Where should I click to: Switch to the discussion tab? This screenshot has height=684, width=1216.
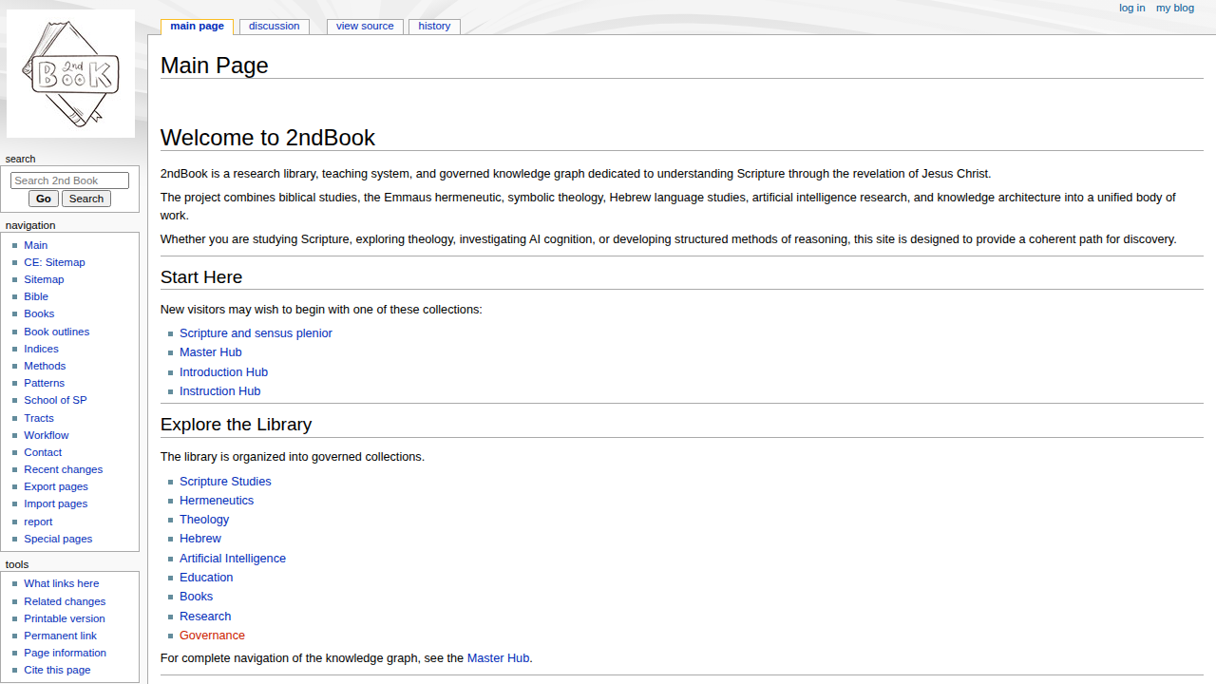tap(274, 27)
